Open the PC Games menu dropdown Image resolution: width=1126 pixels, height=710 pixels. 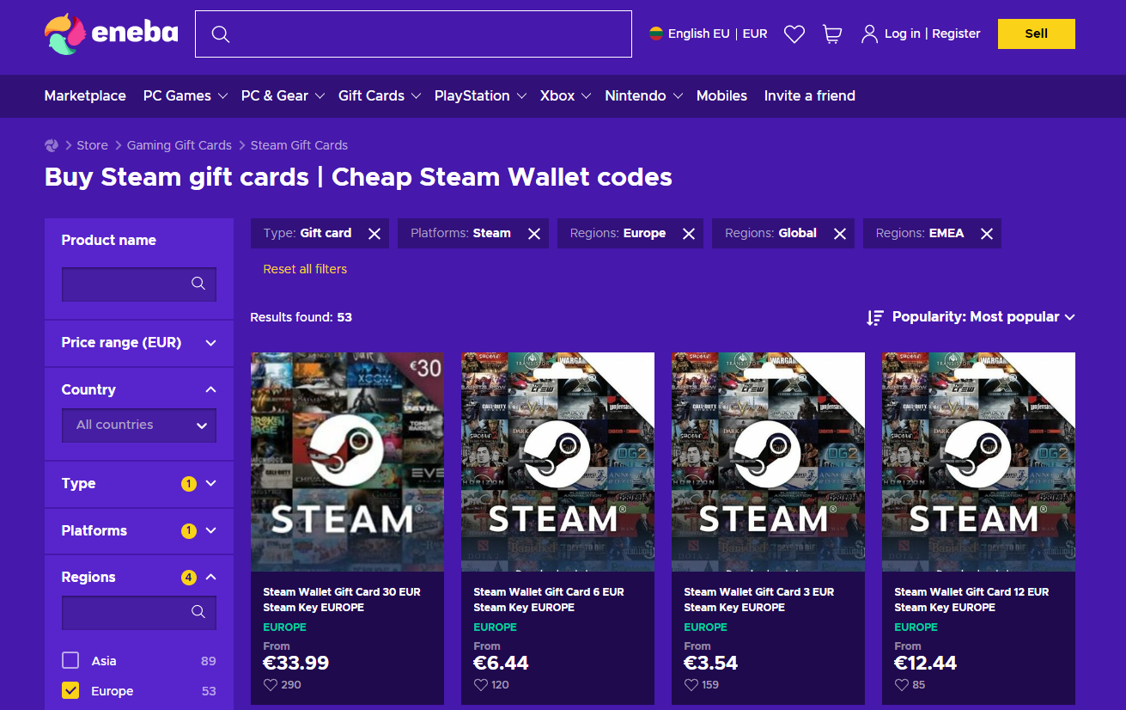click(x=186, y=96)
